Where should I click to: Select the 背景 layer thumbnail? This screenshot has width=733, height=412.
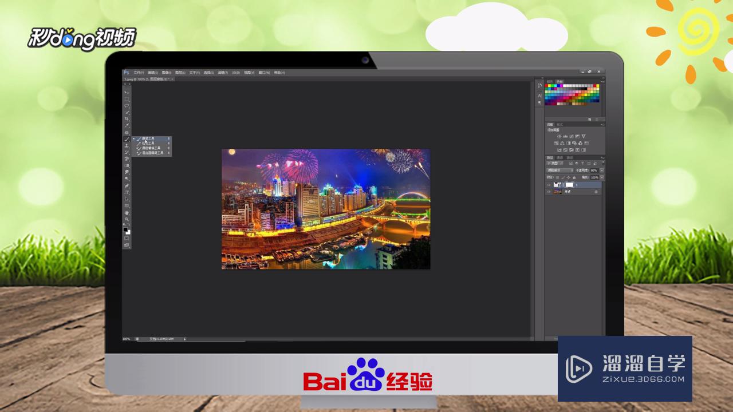(557, 192)
